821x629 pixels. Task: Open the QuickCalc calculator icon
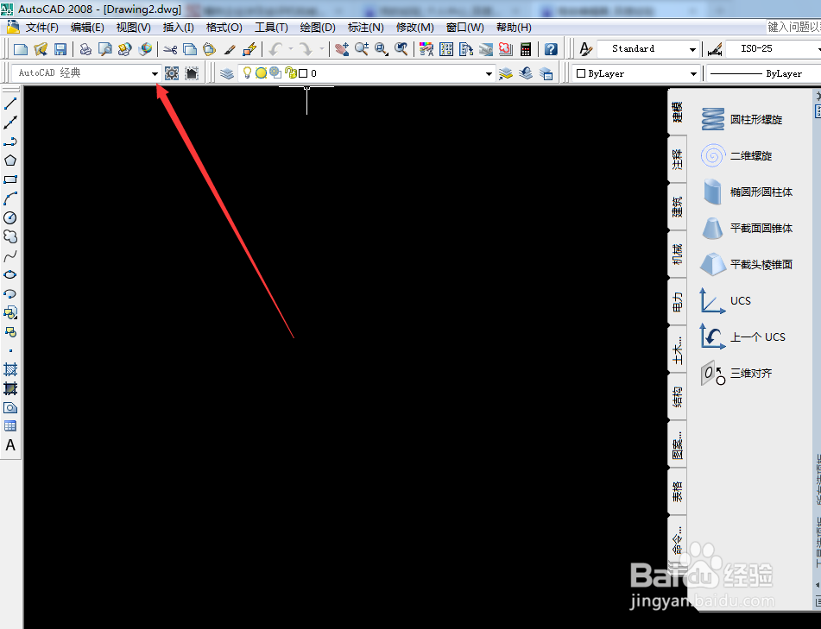526,49
